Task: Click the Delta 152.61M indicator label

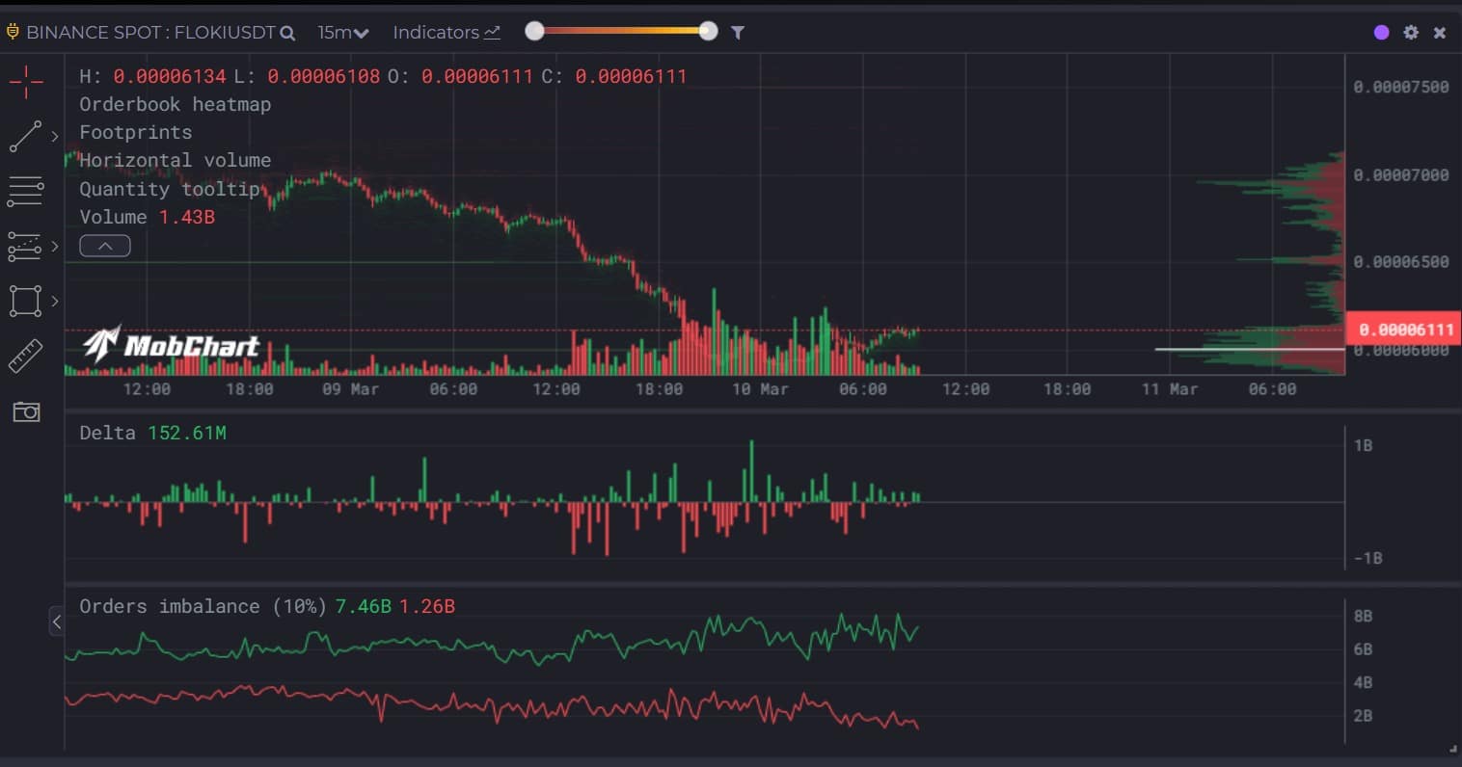Action: 152,434
